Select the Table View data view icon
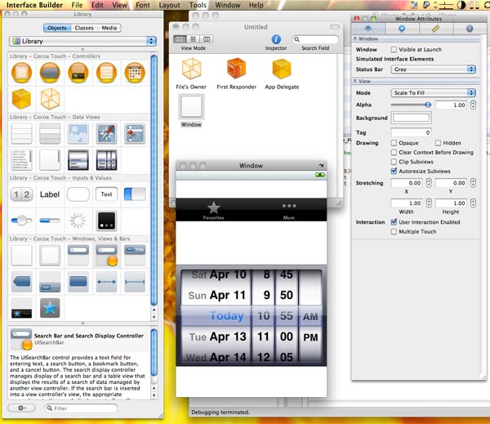490x424 pixels. [x=21, y=133]
